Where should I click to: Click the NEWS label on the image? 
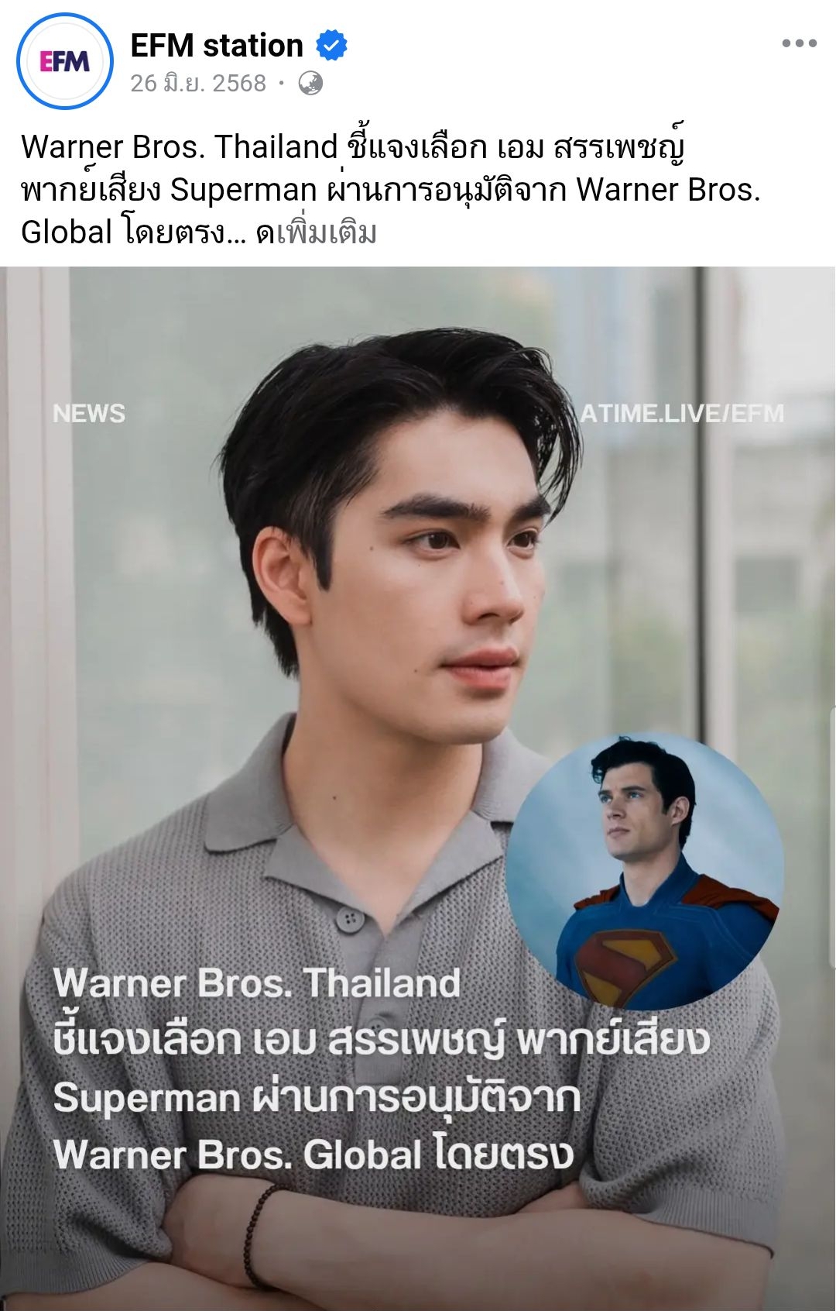[89, 414]
